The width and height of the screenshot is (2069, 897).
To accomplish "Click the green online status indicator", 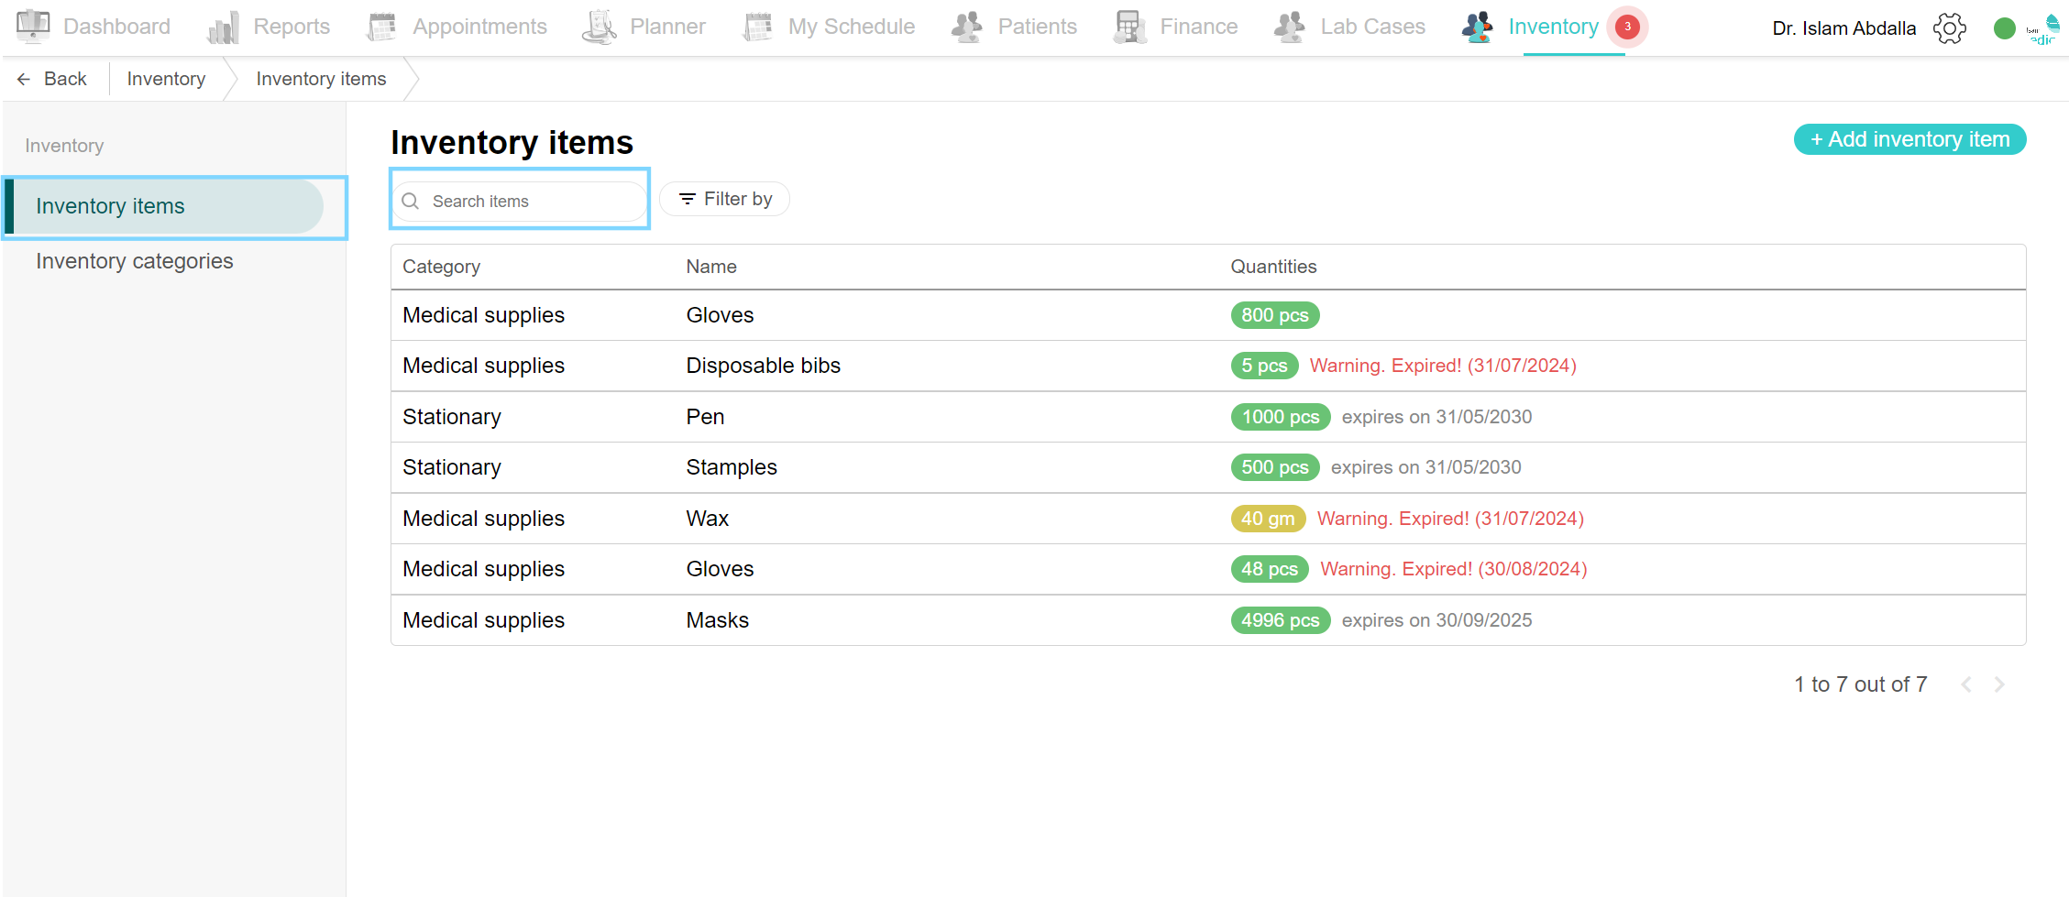I will click(2004, 28).
